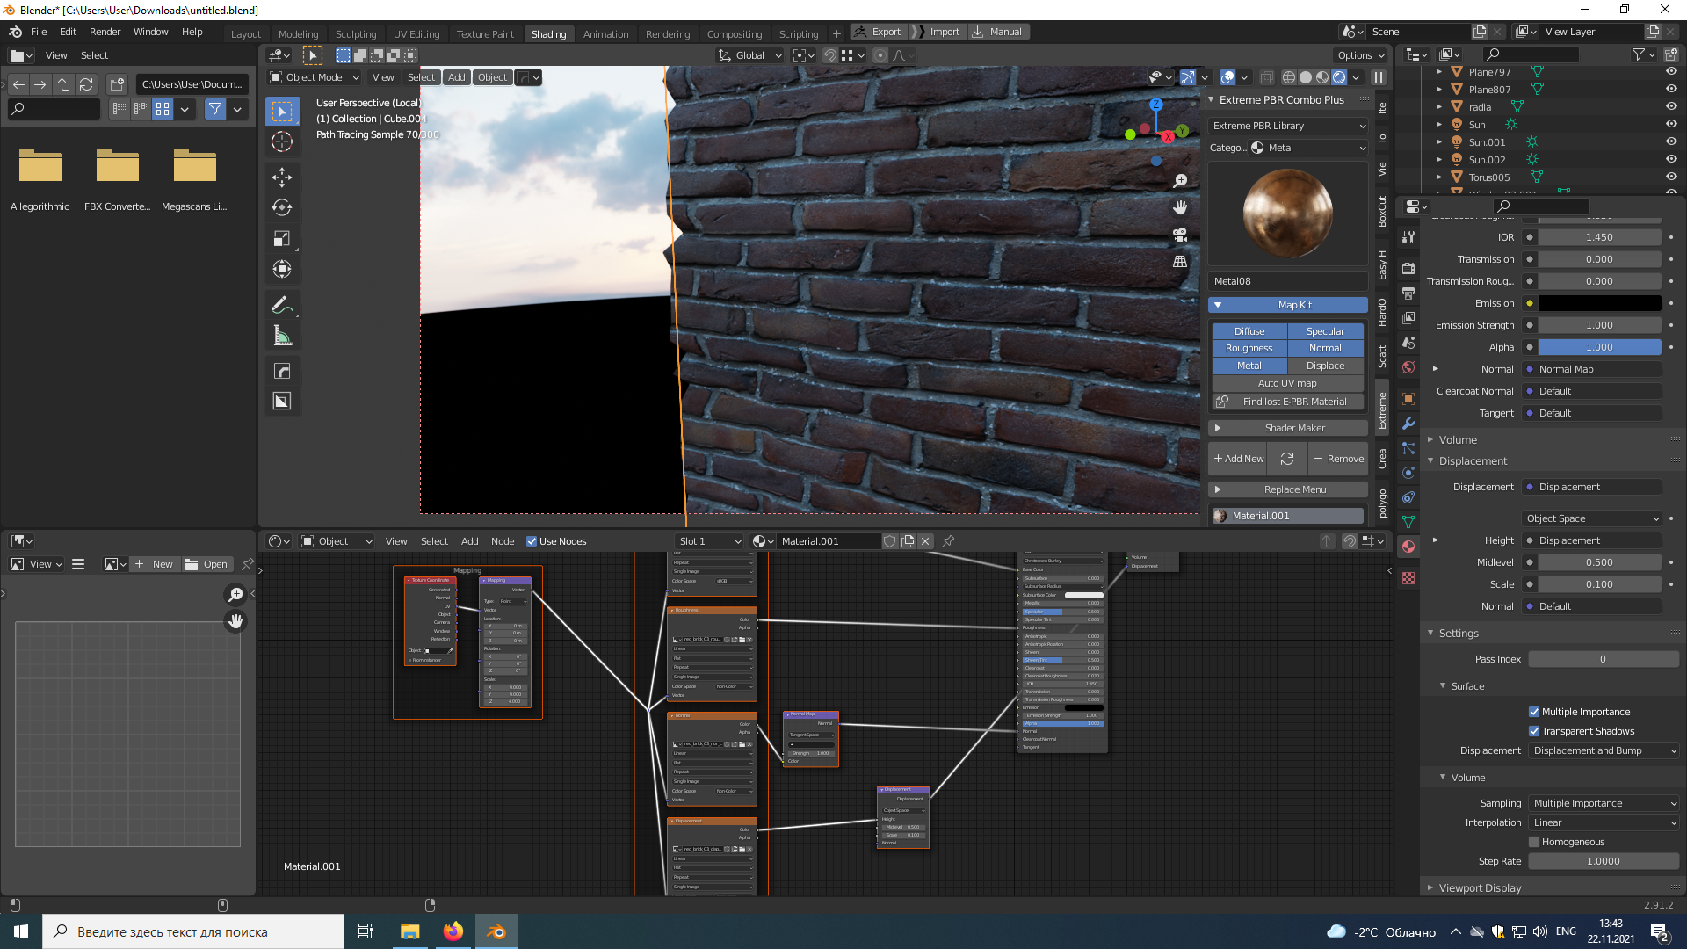
Task: Toggle Use Nodes checkbox
Action: [x=532, y=541]
